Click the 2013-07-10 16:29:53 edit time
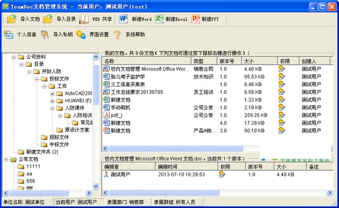Screen dimensions: 339x208 (182, 175)
